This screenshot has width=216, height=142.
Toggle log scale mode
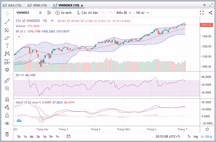(196, 137)
